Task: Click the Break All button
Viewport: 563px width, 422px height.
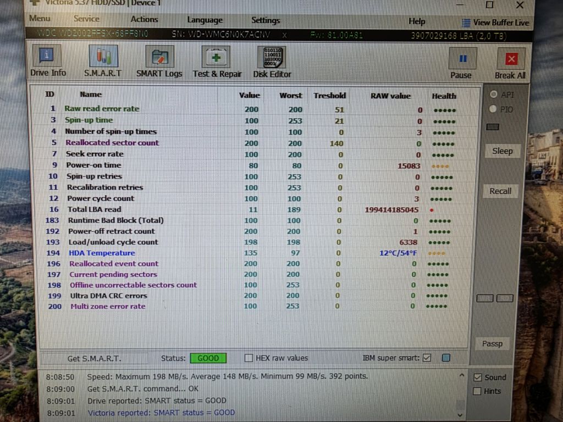Action: pyautogui.click(x=510, y=64)
